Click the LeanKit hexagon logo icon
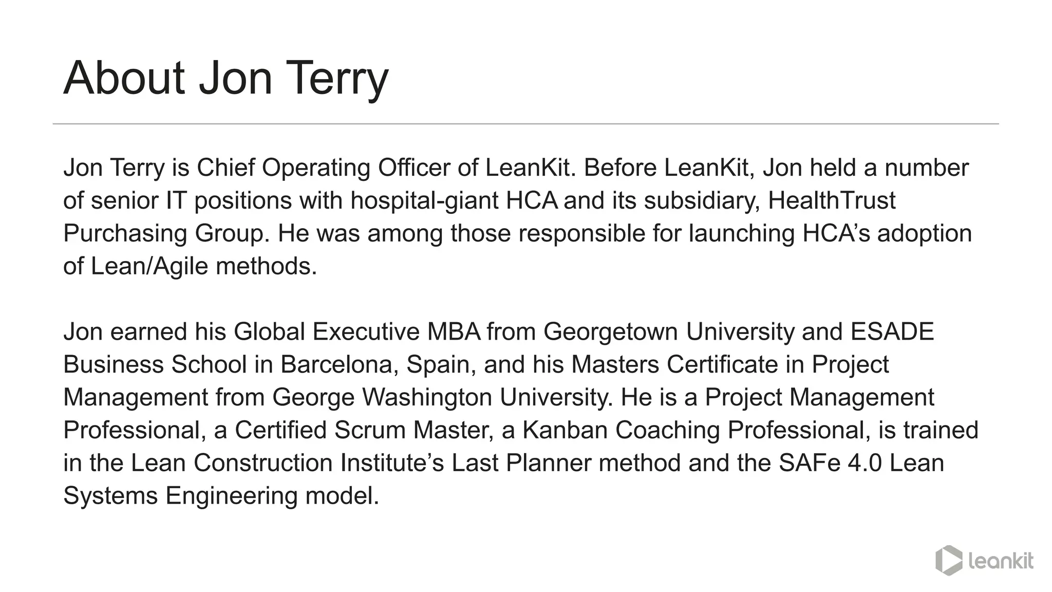 (x=948, y=560)
